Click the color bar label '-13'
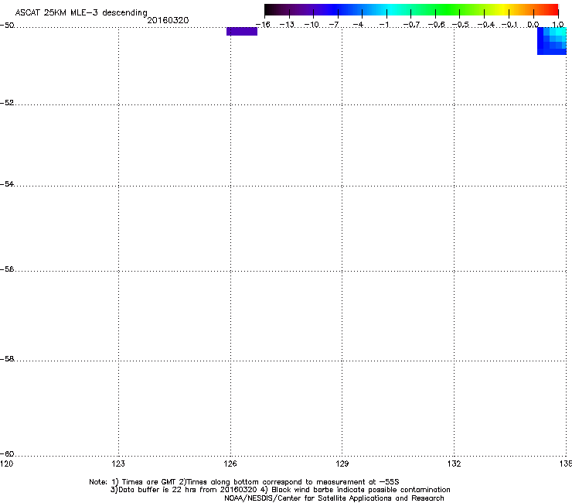Image resolution: width=572 pixels, height=503 pixels. (287, 25)
